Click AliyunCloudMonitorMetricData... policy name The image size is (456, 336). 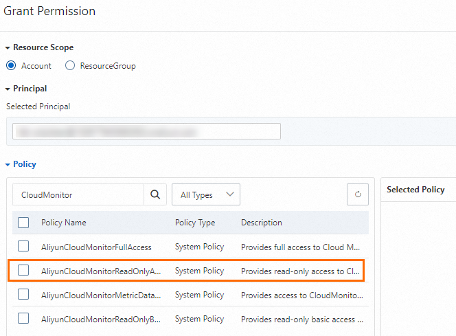click(101, 295)
